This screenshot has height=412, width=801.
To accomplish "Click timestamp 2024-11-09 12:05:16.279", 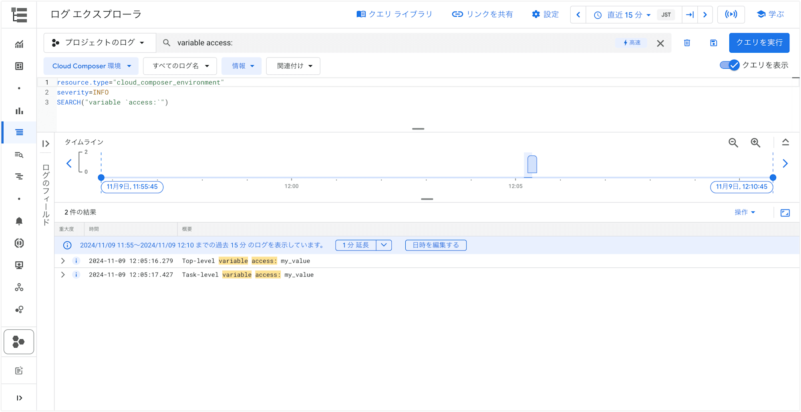I will point(131,261).
